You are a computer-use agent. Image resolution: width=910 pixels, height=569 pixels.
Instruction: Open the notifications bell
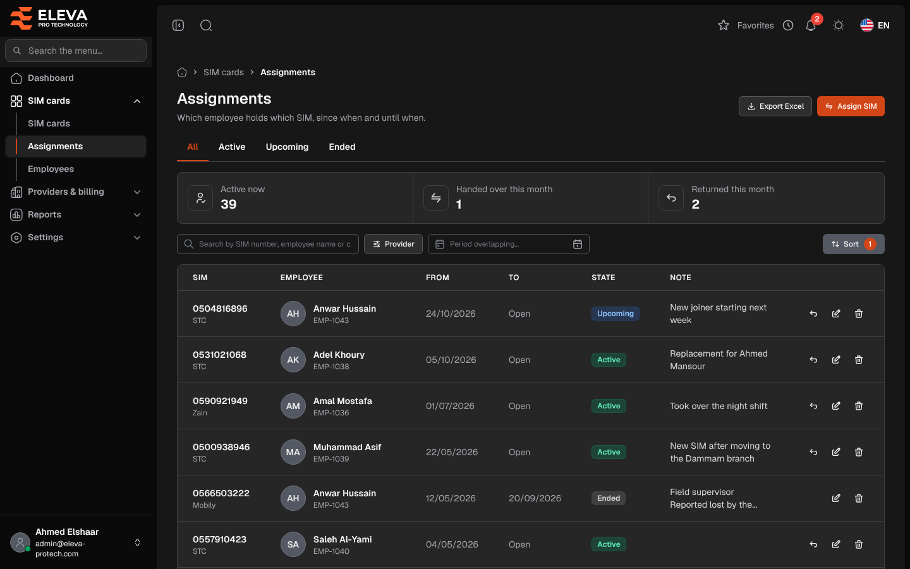click(811, 25)
